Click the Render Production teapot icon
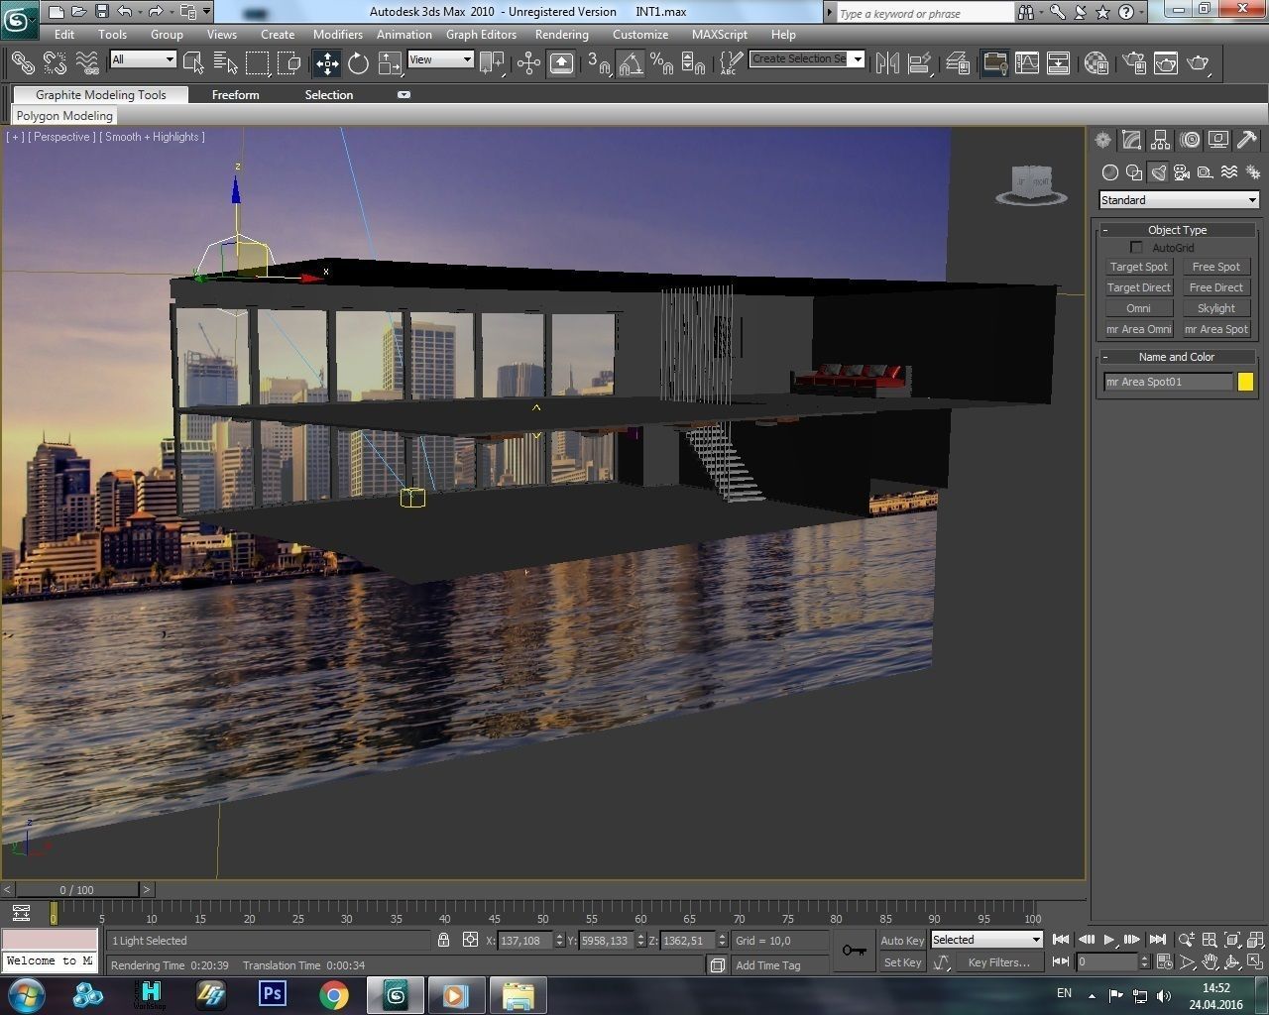1269x1015 pixels. click(1199, 63)
